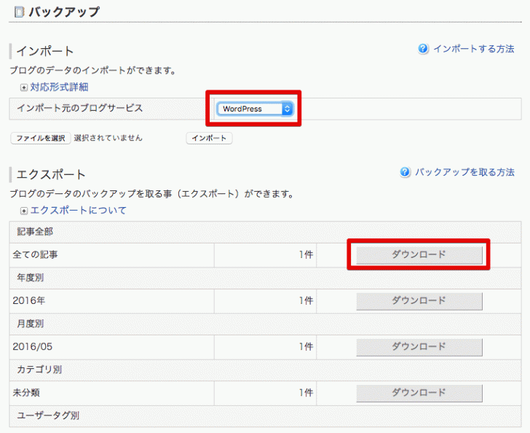Open the WordPress blog service dropdown
Image resolution: width=530 pixels, height=433 pixels.
254,109
